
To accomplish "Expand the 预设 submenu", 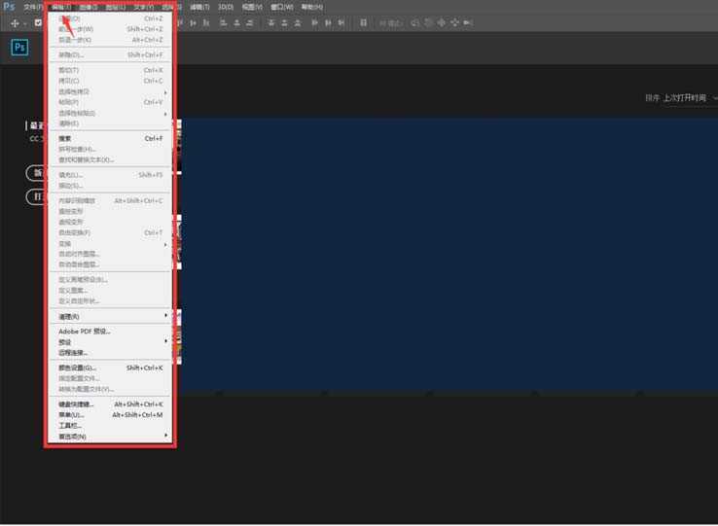I will pyautogui.click(x=109, y=342).
